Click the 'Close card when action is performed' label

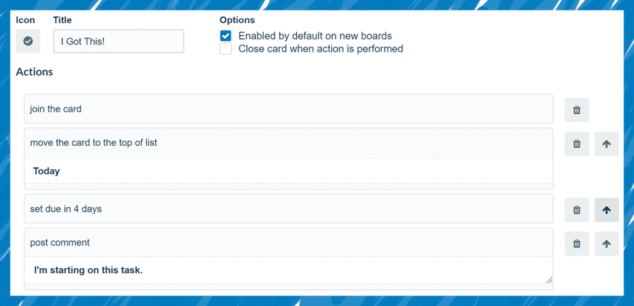click(x=320, y=49)
